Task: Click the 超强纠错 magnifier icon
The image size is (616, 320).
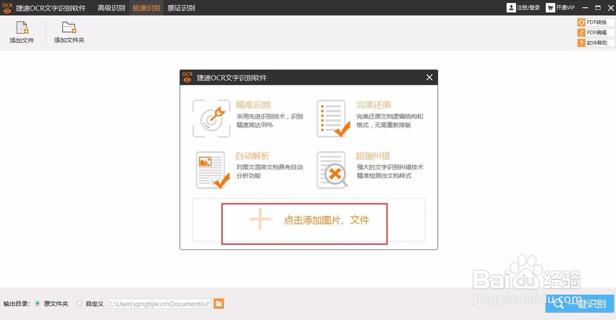Action: (x=333, y=170)
